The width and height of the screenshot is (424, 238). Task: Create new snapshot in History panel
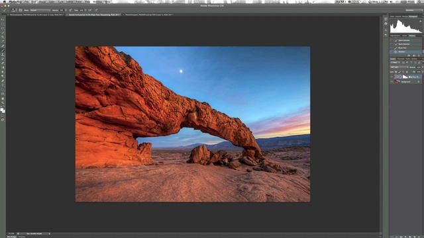coord(414,56)
